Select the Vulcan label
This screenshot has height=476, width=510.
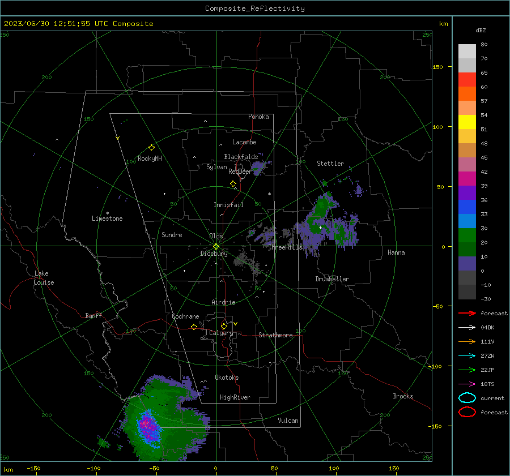point(288,421)
